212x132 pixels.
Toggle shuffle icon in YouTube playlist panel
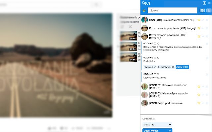tap(130, 27)
